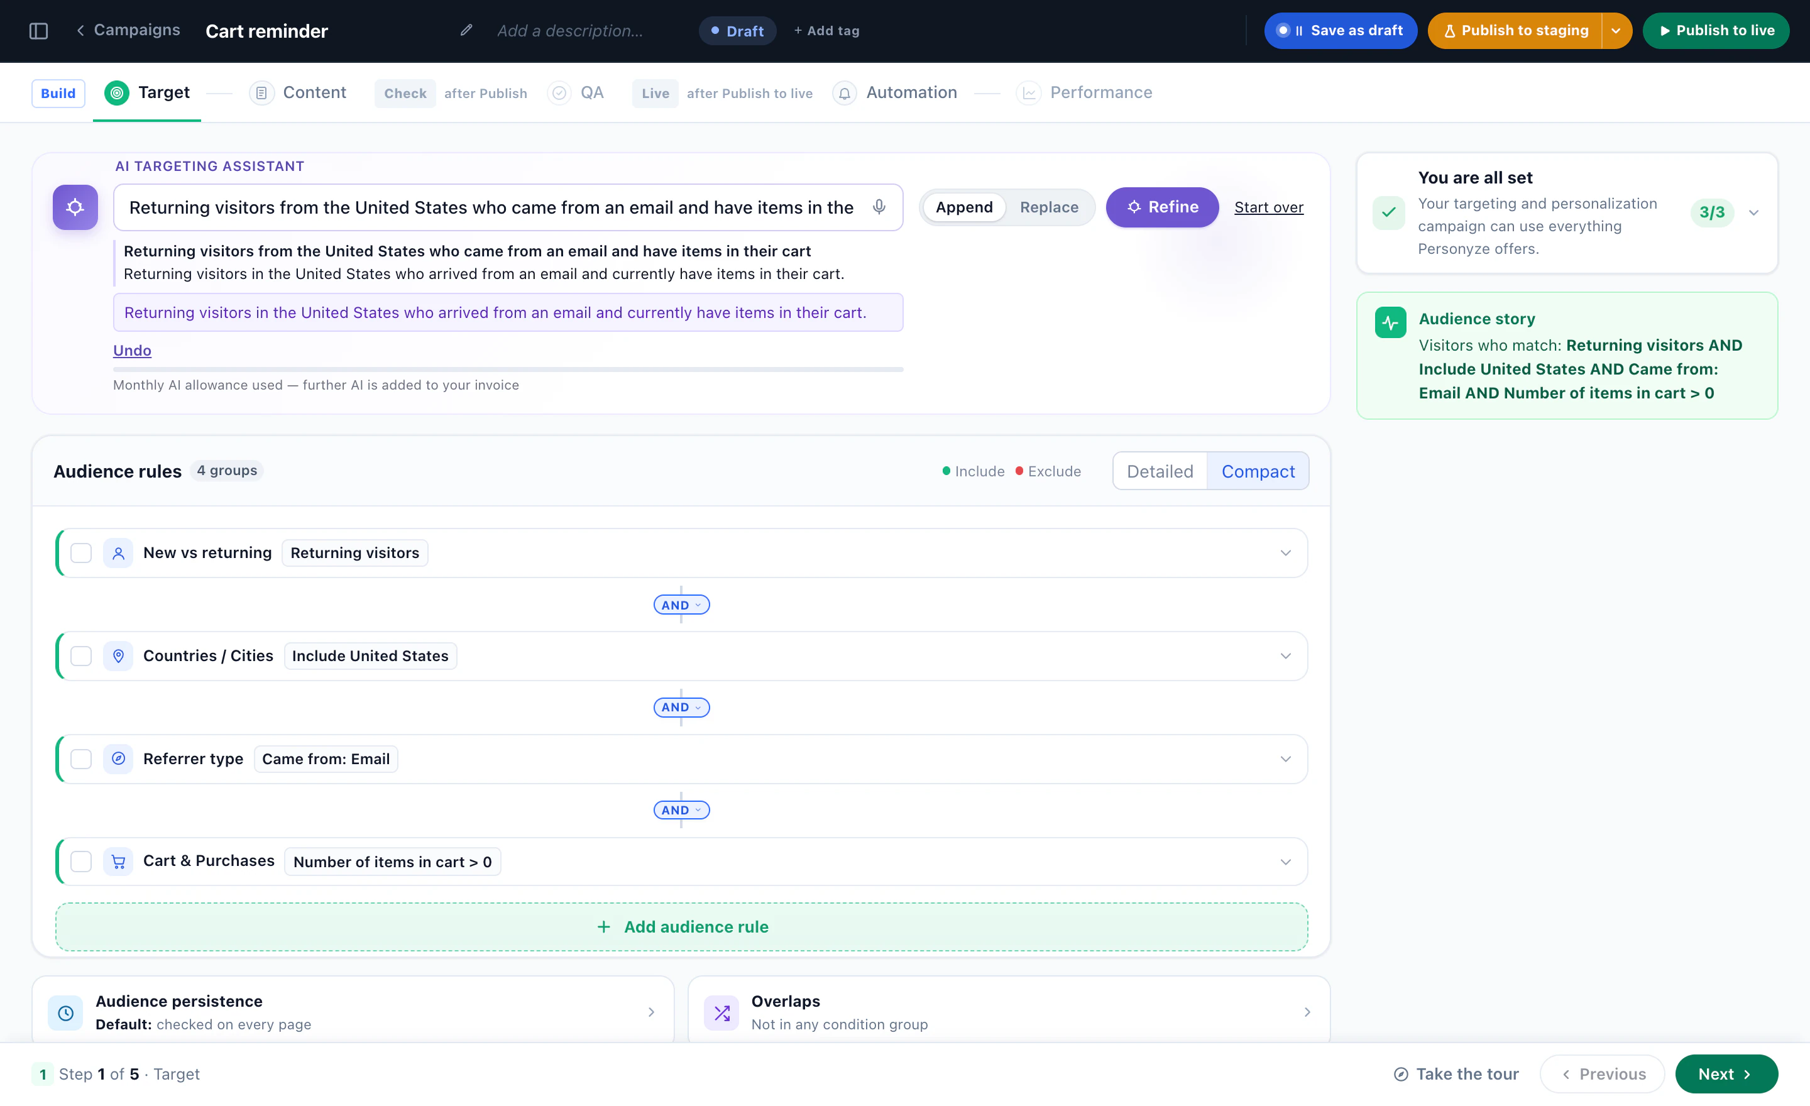
Task: Check the Cart & Purchases rule checkbox
Action: [81, 862]
